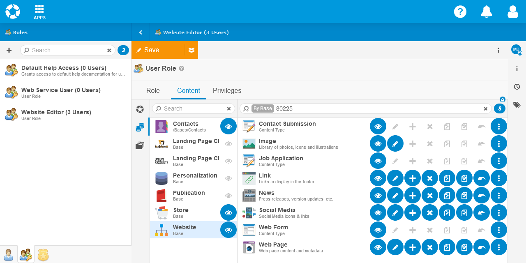Open the history clock icon in sidebar
526x263 pixels.
[x=517, y=87]
